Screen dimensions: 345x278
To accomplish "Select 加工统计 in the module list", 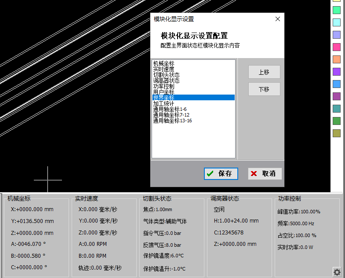I will click(194, 103).
